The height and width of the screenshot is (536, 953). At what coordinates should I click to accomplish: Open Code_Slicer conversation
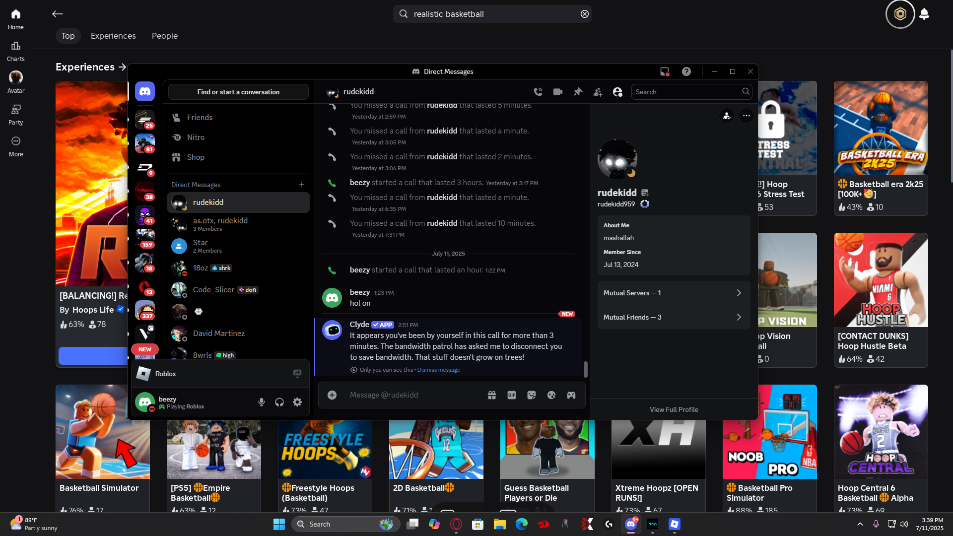point(238,290)
